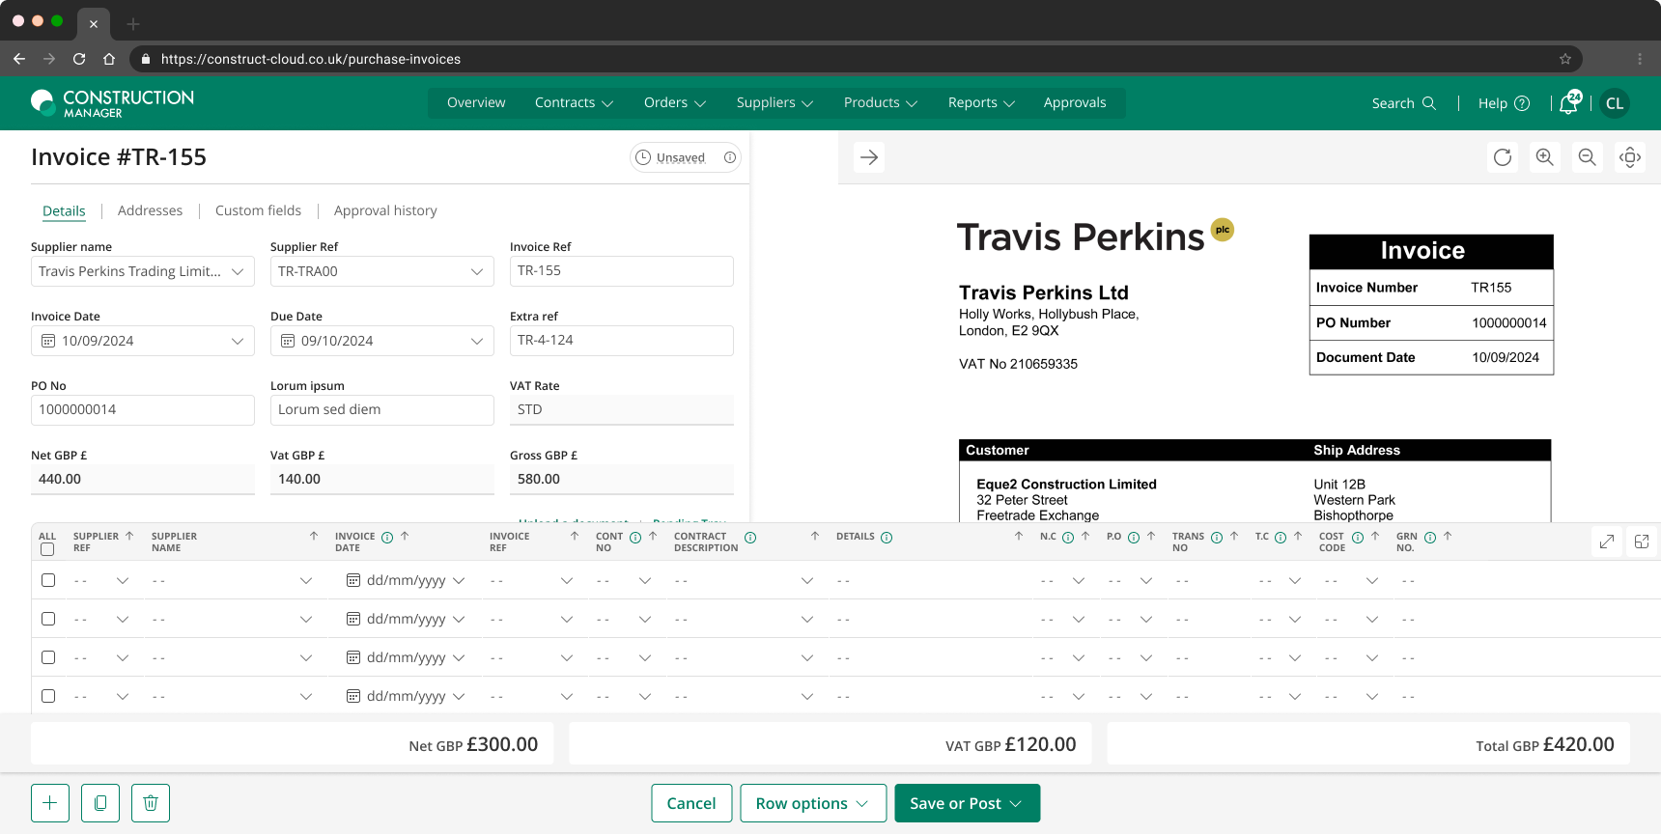The height and width of the screenshot is (834, 1661).
Task: Open table in fullscreen window icon
Action: pos(1642,542)
